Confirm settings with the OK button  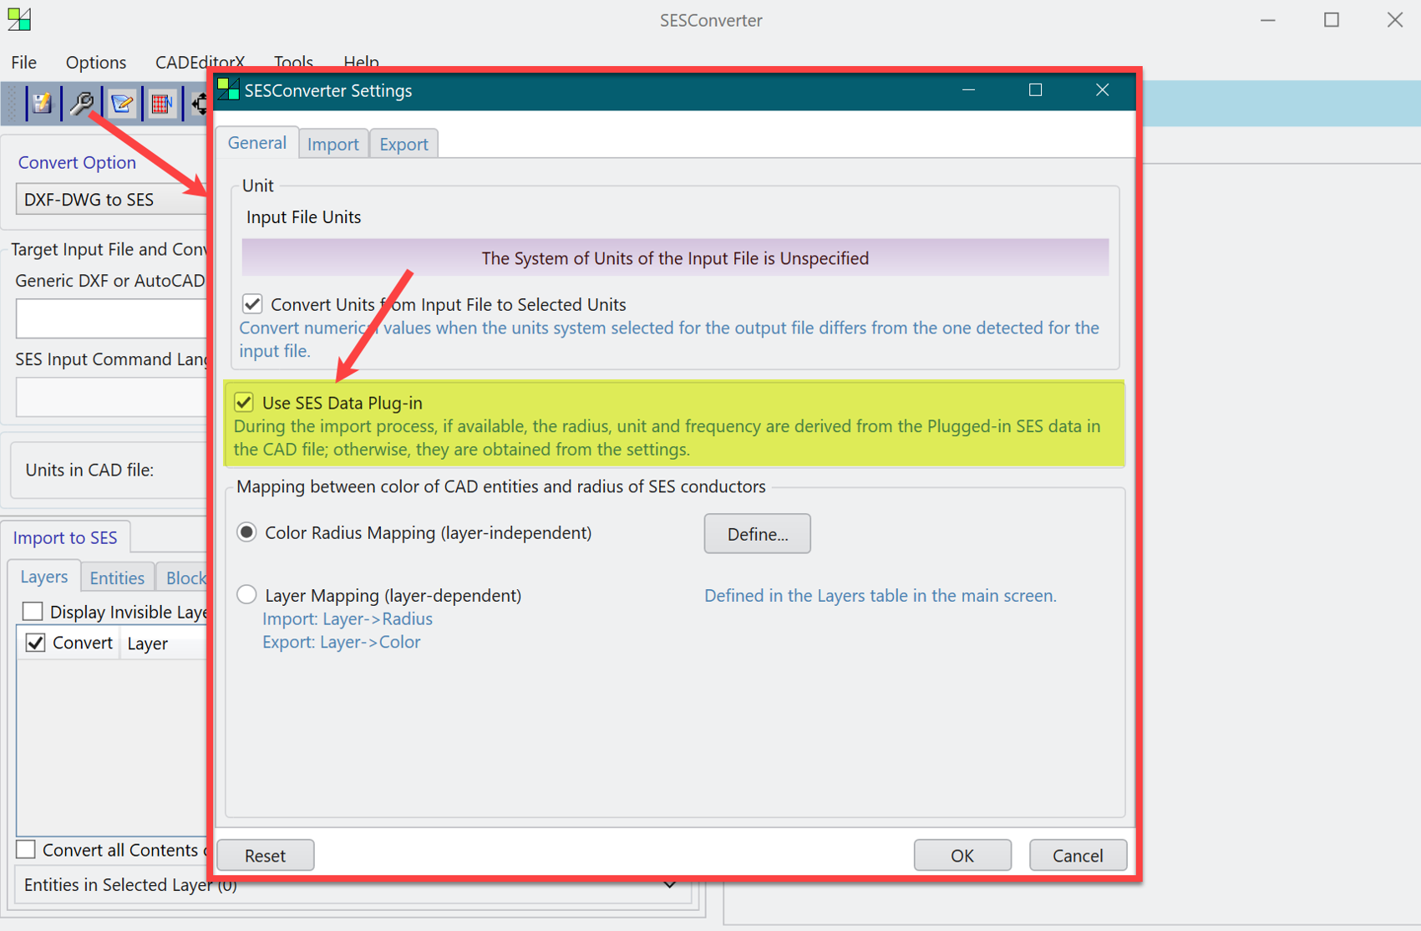tap(962, 855)
